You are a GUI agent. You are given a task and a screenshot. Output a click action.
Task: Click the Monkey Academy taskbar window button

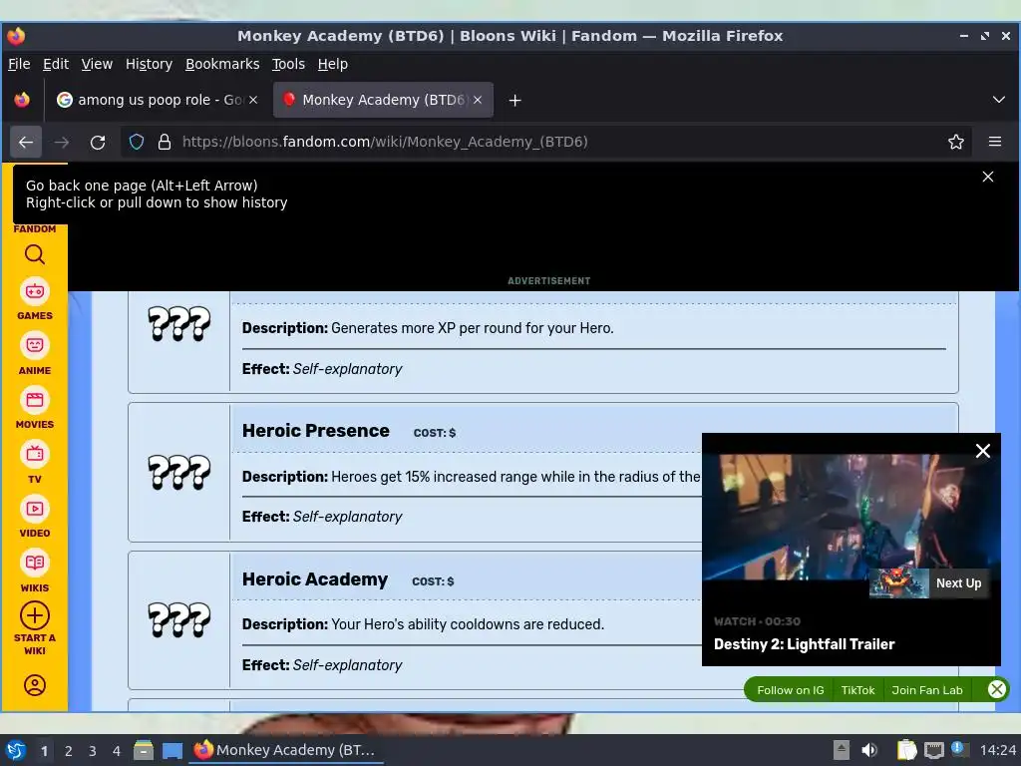286,750
